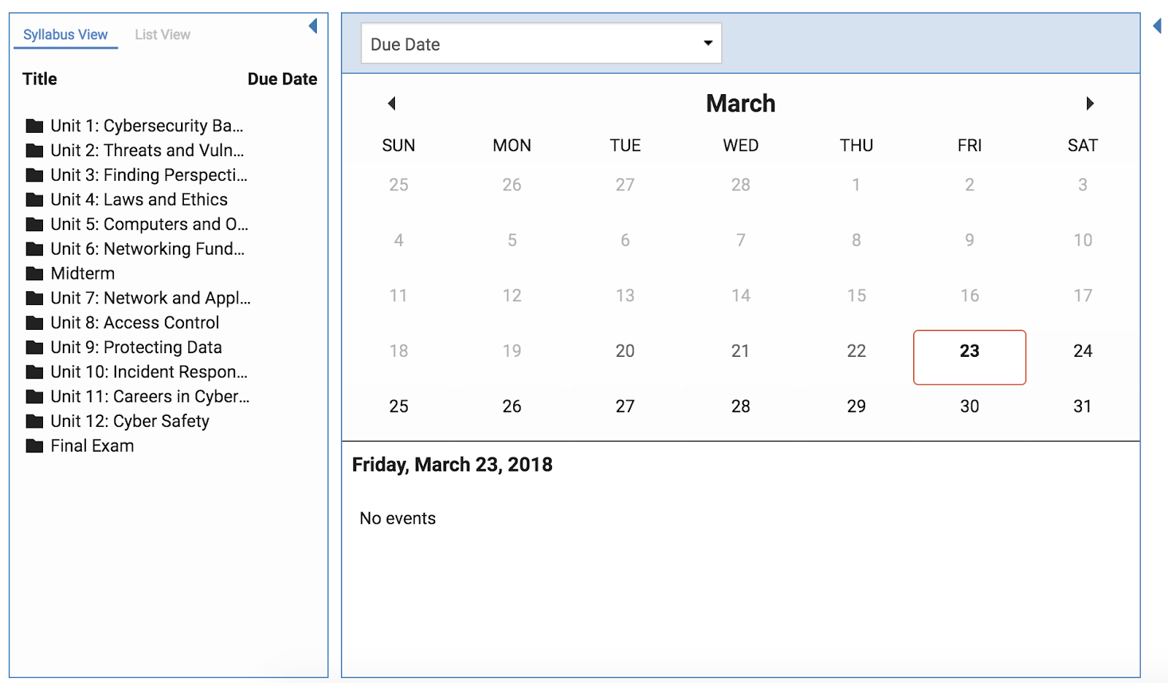Click the Midterm folder icon

point(34,274)
